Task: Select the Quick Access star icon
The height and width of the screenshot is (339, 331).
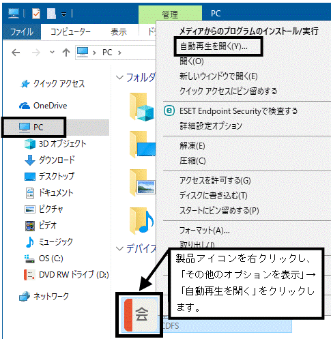Action: pos(25,84)
